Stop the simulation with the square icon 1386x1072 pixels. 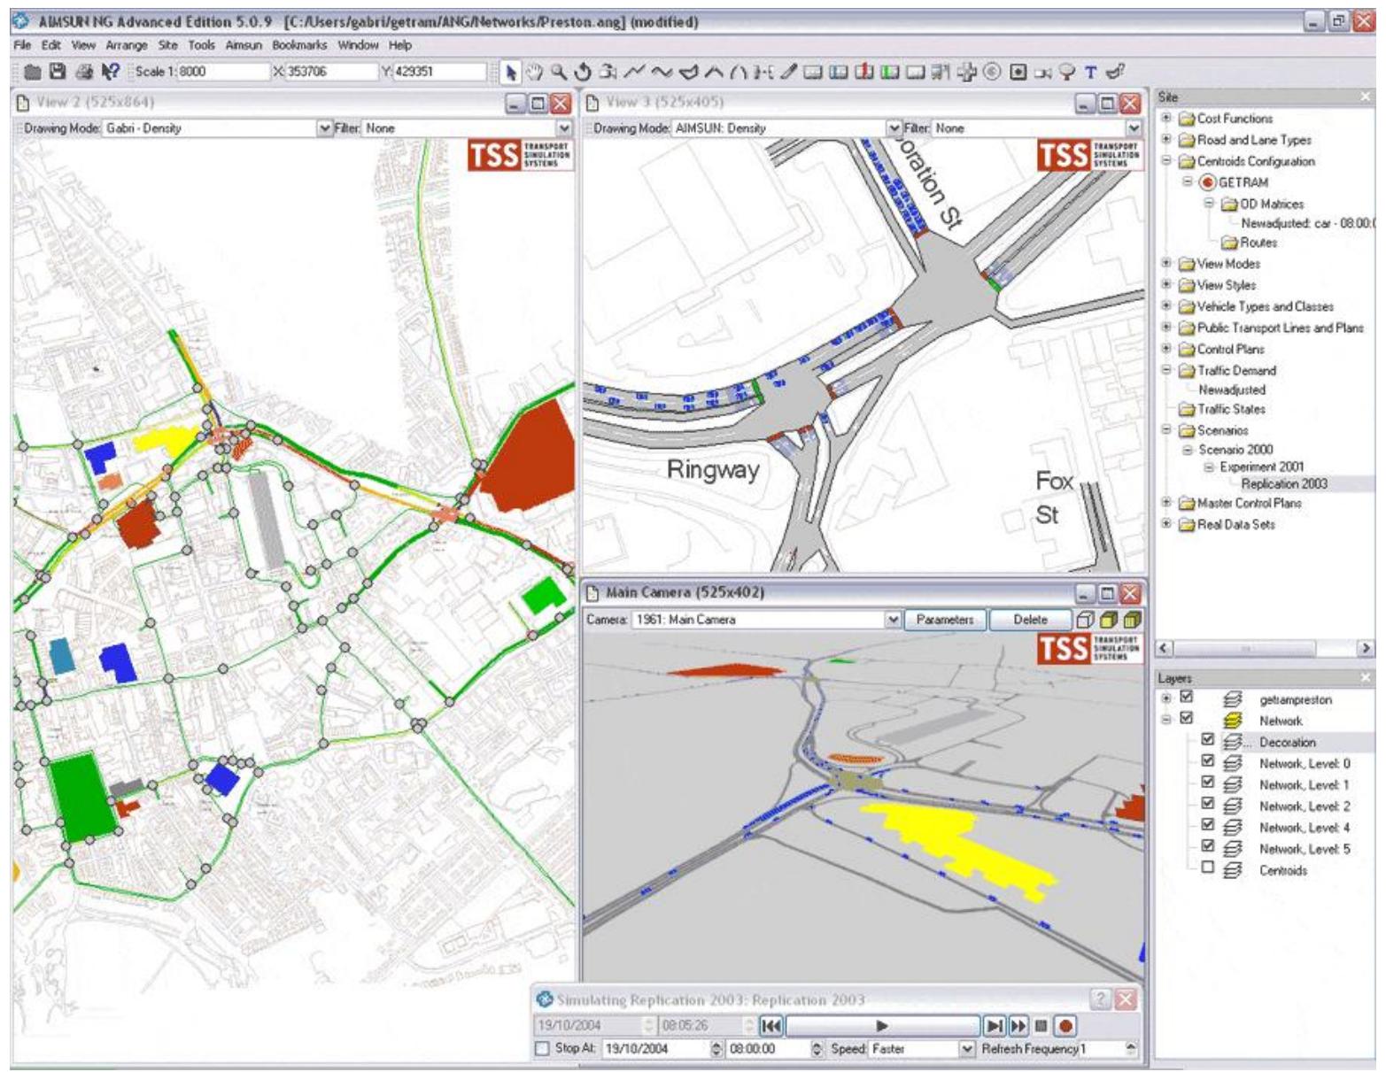tap(1041, 1026)
